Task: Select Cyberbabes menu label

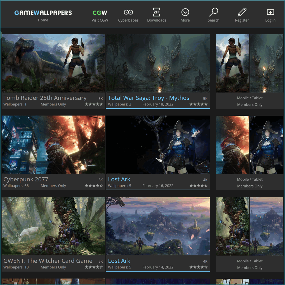Action: click(128, 20)
